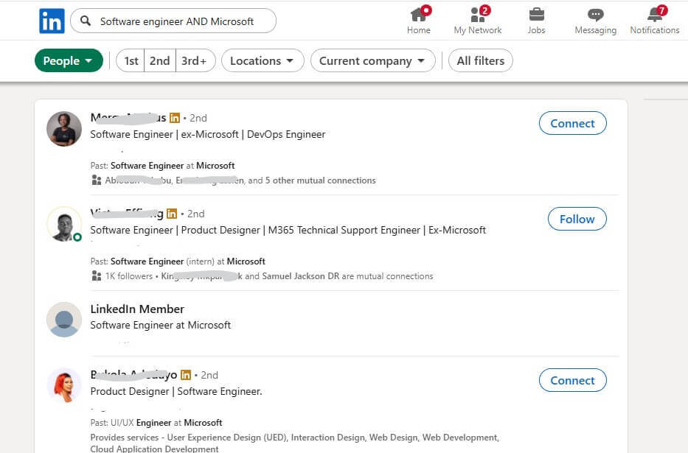This screenshot has height=453, width=688.
Task: Toggle the 2nd connections filter
Action: click(x=160, y=60)
